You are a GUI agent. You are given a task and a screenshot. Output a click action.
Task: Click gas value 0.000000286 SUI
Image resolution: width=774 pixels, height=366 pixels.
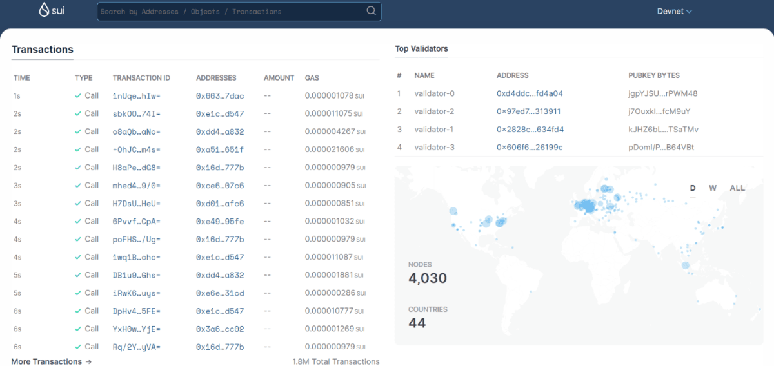(x=335, y=293)
